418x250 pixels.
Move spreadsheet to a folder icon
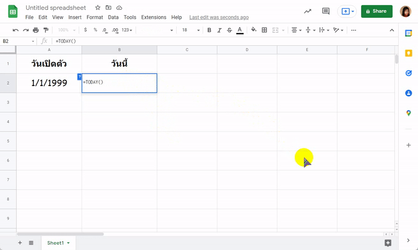108,8
